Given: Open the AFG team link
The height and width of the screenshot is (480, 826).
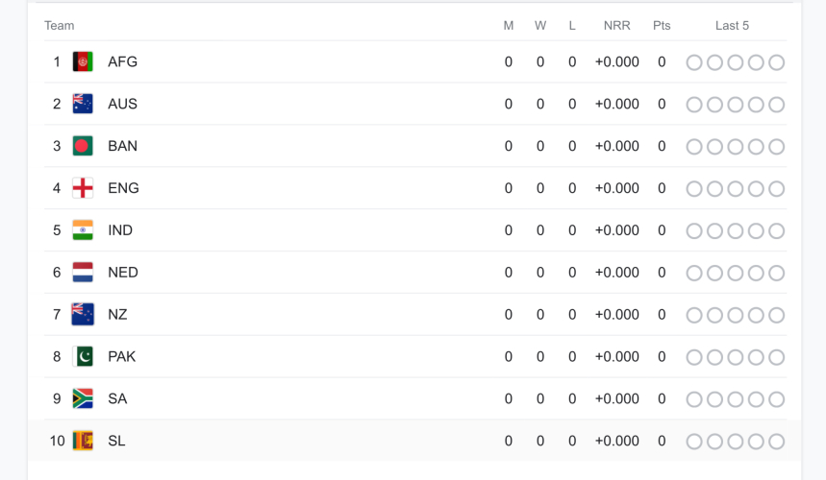Looking at the screenshot, I should 122,62.
